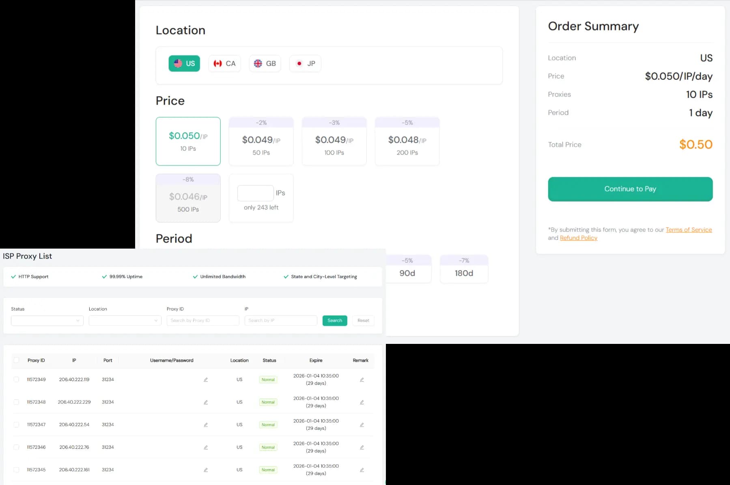
Task: Check the row for proxy 11572345
Action: [16, 470]
